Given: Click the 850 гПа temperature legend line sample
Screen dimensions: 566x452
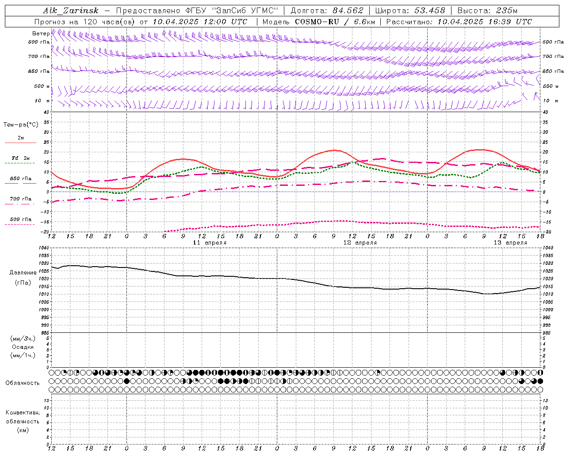Looking at the screenshot, I should [x=20, y=183].
